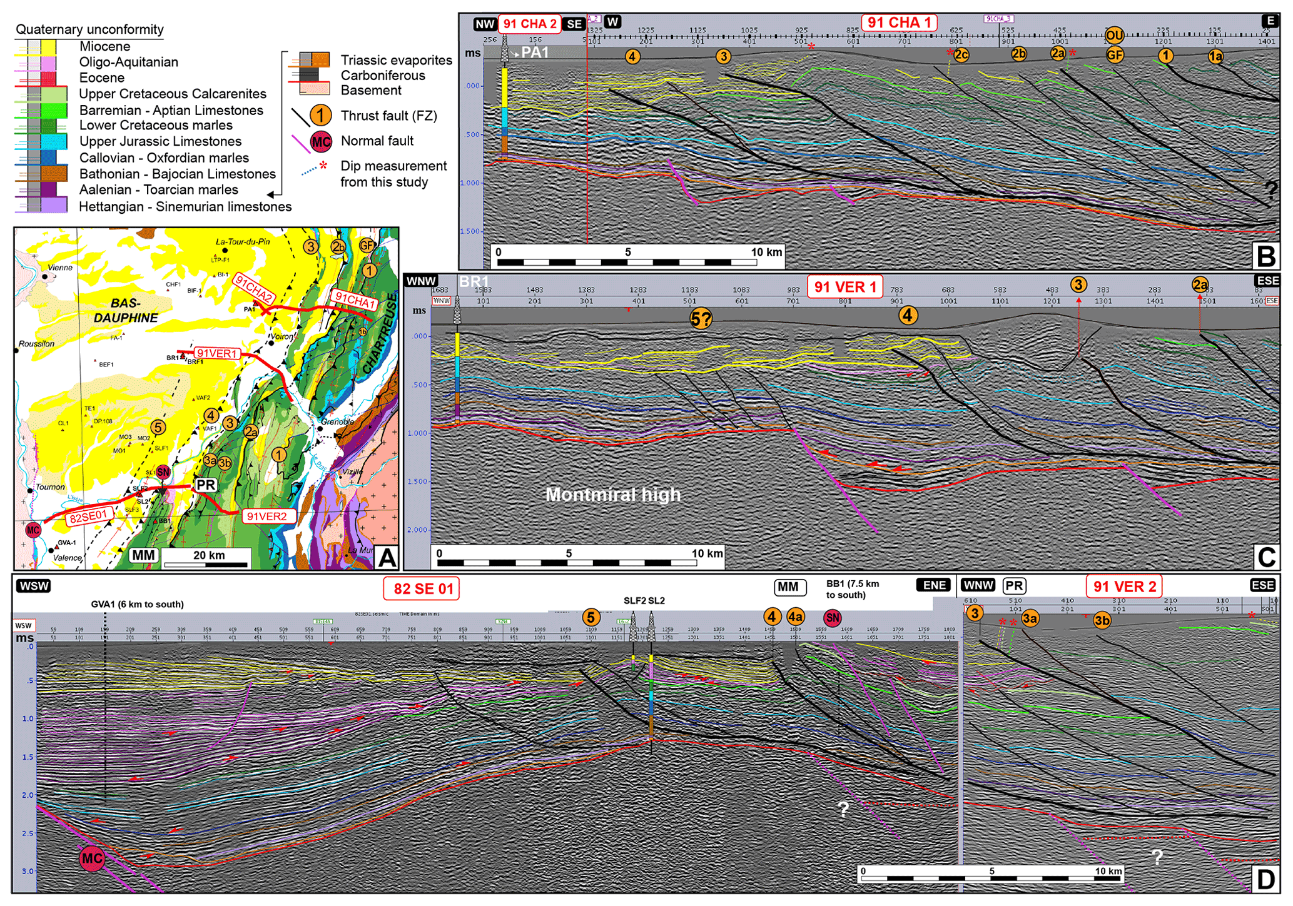Select the 82 SE 01 line title

[x=422, y=588]
